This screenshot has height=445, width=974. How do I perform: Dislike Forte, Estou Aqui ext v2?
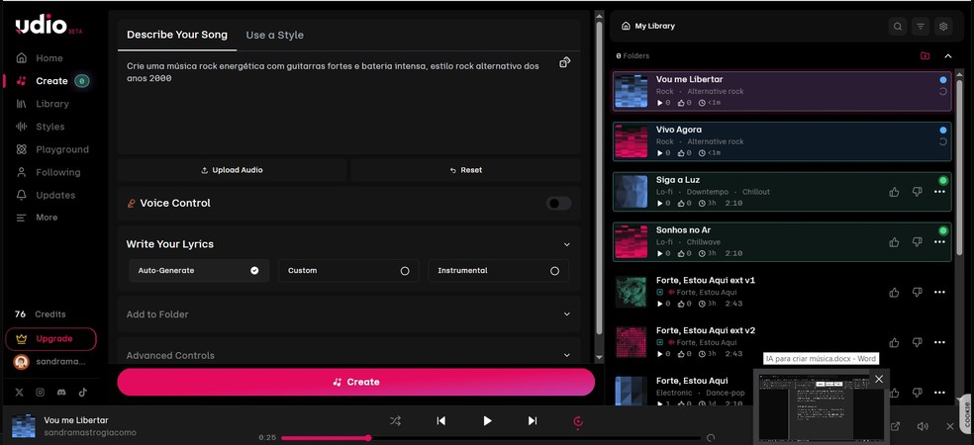[917, 342]
